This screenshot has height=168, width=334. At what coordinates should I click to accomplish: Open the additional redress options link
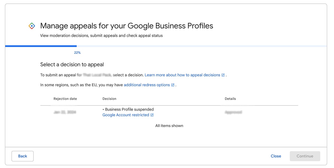point(147,85)
